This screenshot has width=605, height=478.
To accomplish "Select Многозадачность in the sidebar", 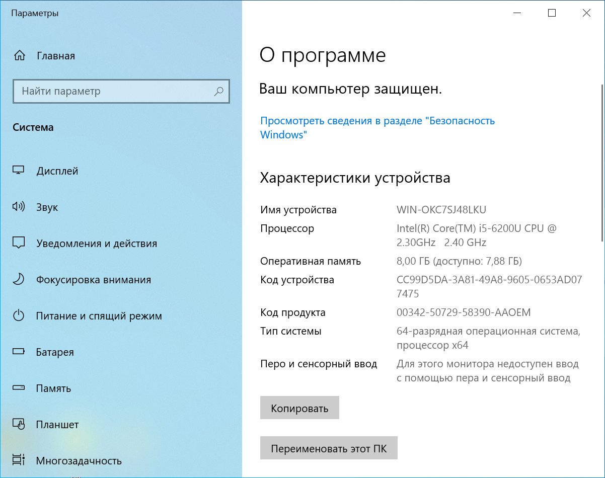I will pyautogui.click(x=79, y=460).
